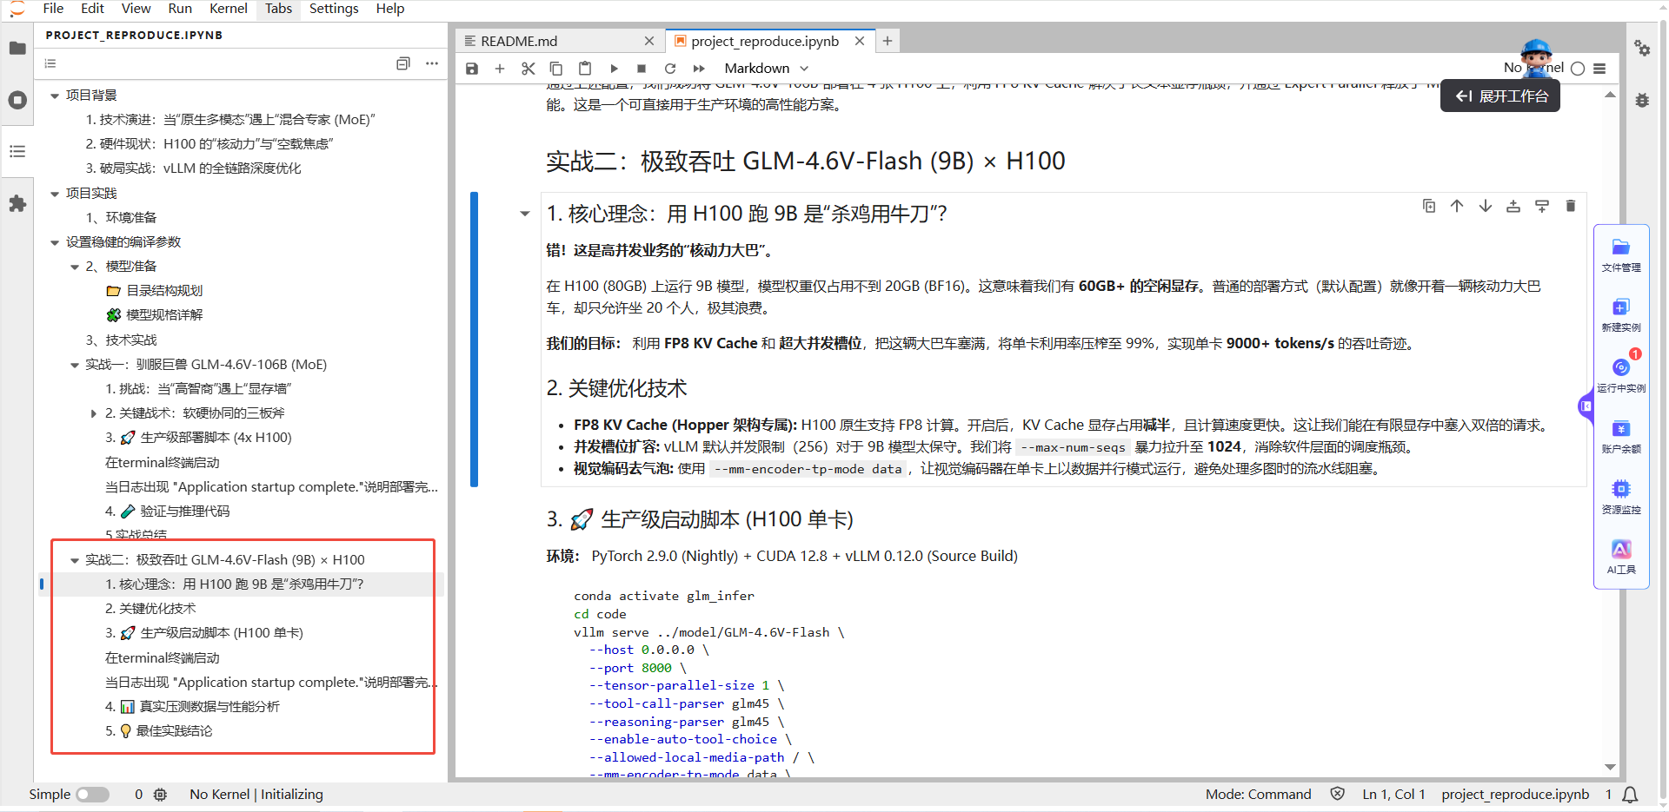Screen dimensions: 1669x812
Task: Open the File menu
Action: 53,9
